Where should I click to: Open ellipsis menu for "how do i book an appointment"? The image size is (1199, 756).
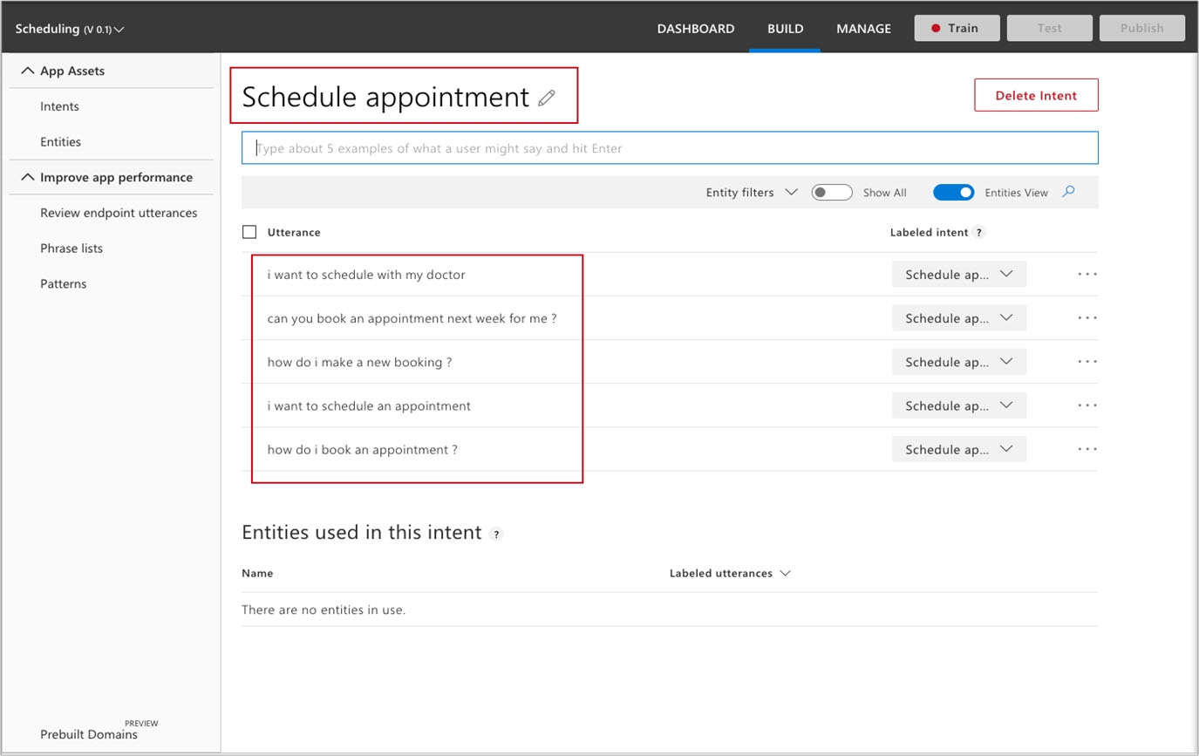(x=1087, y=449)
